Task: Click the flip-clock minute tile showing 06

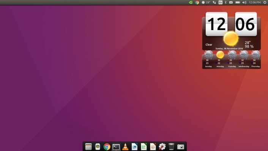Action: point(246,24)
